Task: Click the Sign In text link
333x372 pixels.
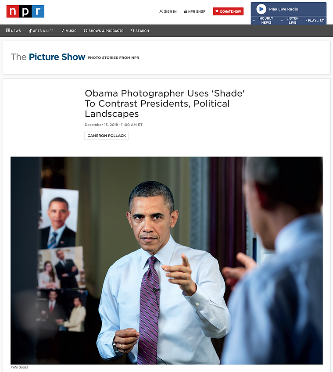Action: 170,11
